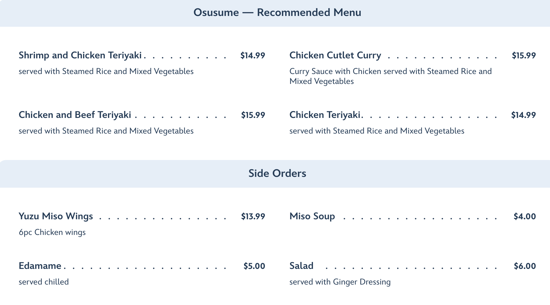
Task: Click the $14.99 price for Shrimp and Chicken Teriyaki
Action: pos(252,56)
